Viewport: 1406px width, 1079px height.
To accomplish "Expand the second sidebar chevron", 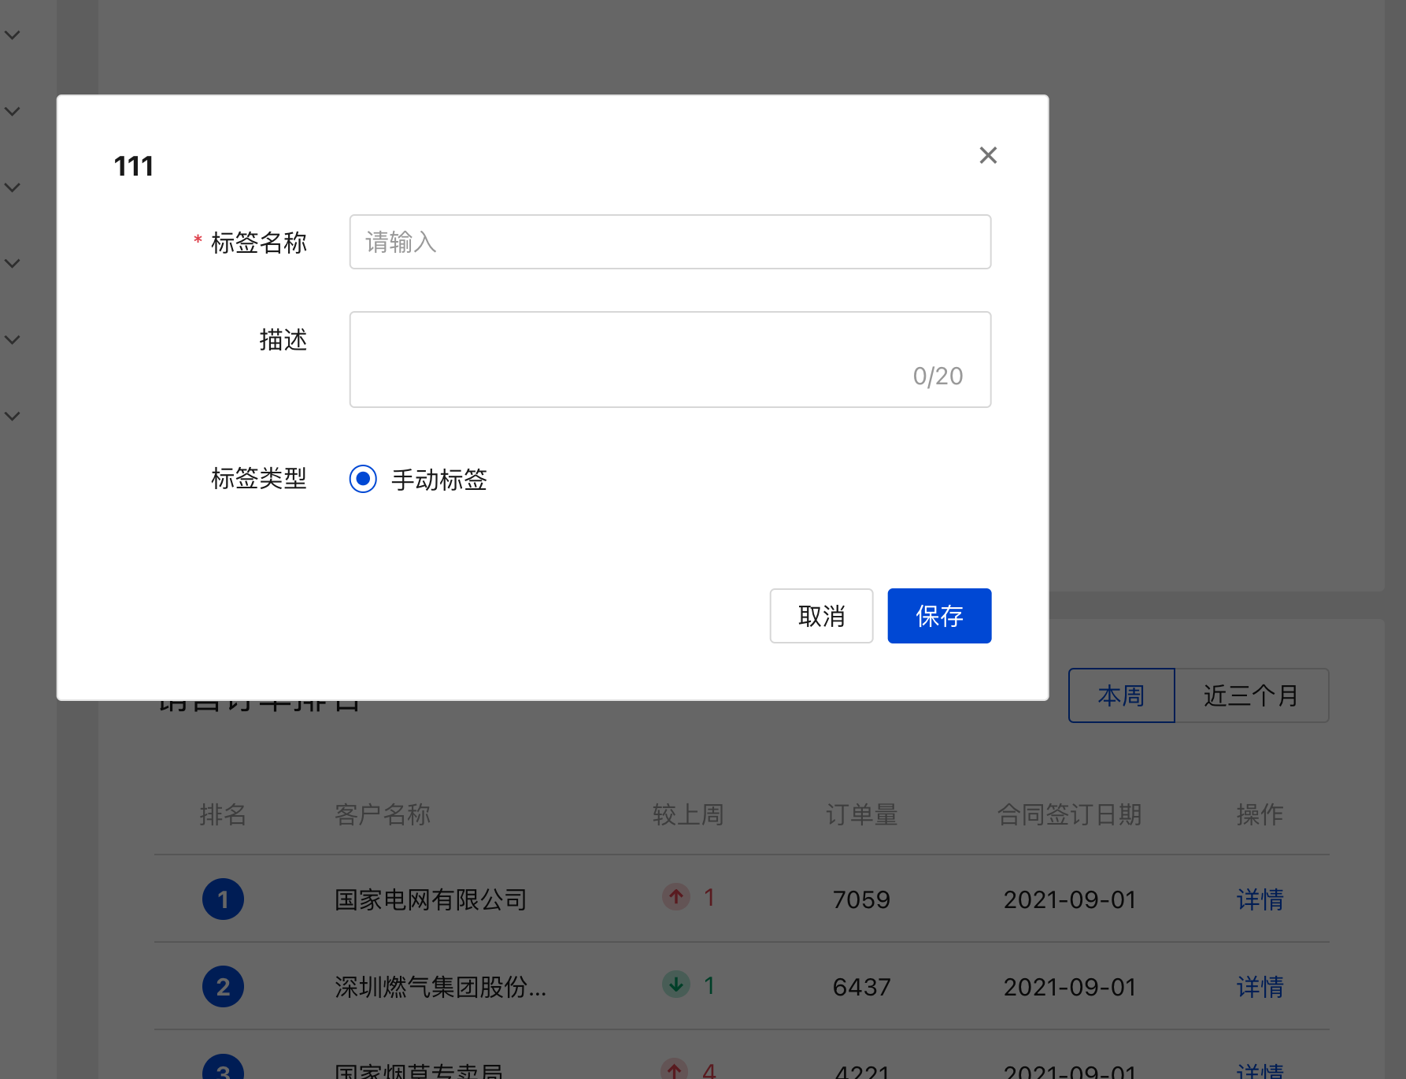I will [x=12, y=110].
